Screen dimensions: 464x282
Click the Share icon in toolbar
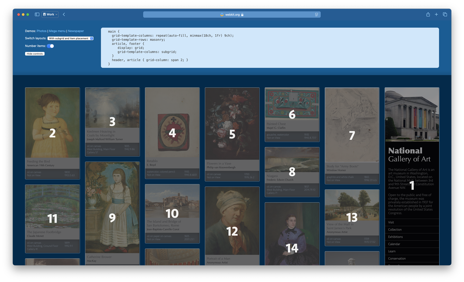click(x=428, y=14)
